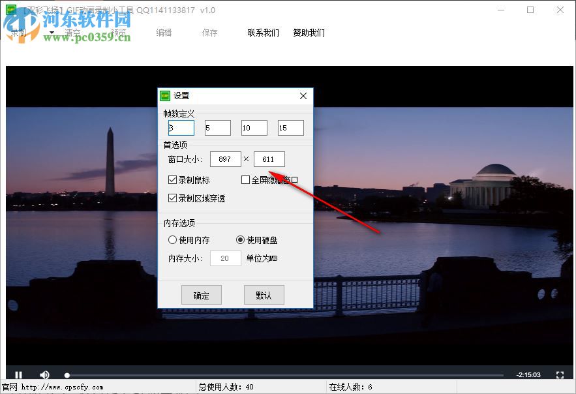576x394 pixels.
Task: Click 联系我们 menu item
Action: (x=263, y=33)
